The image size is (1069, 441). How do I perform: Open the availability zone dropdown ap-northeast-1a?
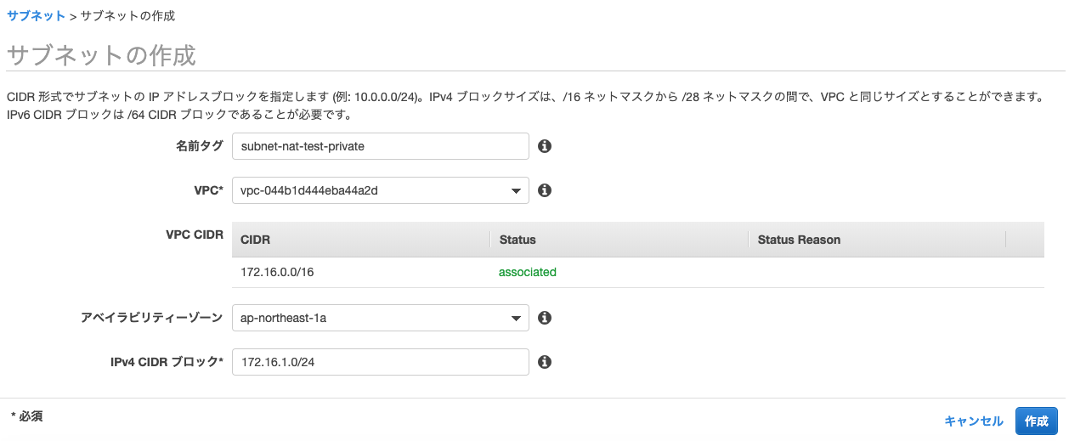[x=381, y=318]
